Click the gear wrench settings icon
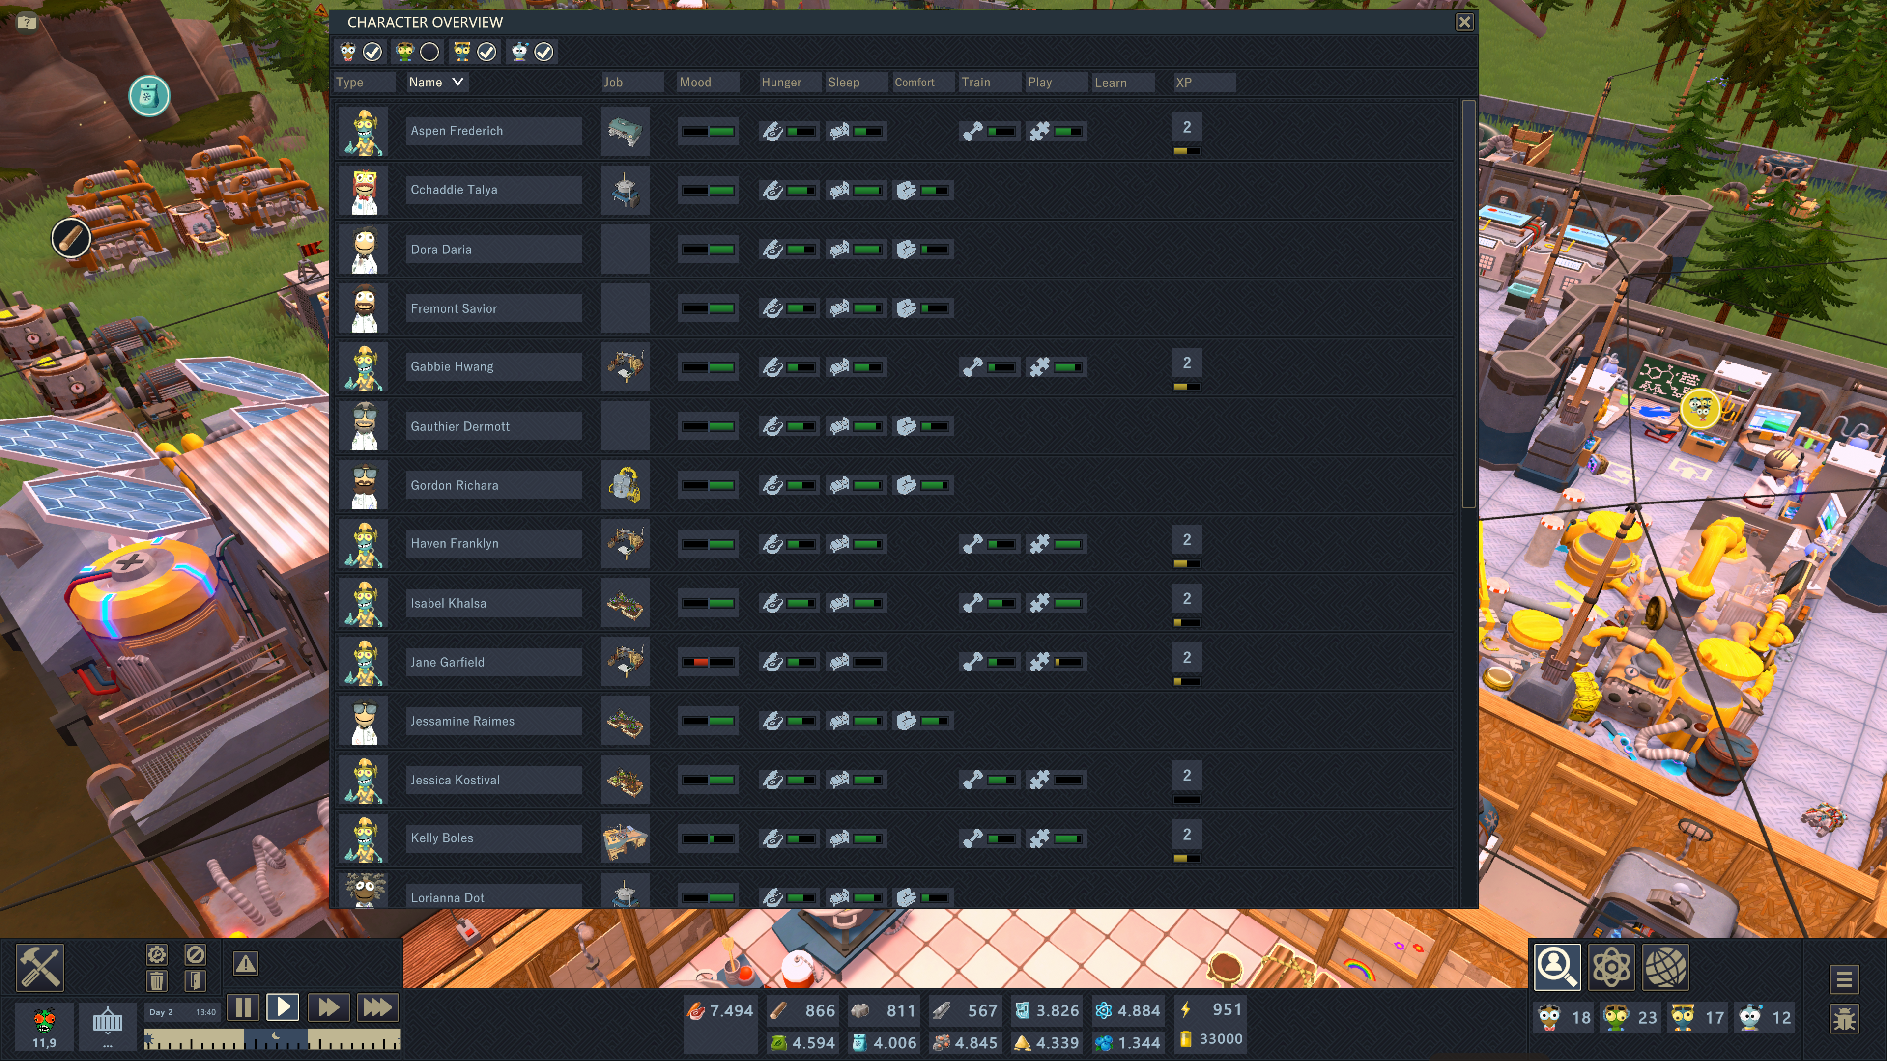The width and height of the screenshot is (1887, 1061). [x=157, y=955]
